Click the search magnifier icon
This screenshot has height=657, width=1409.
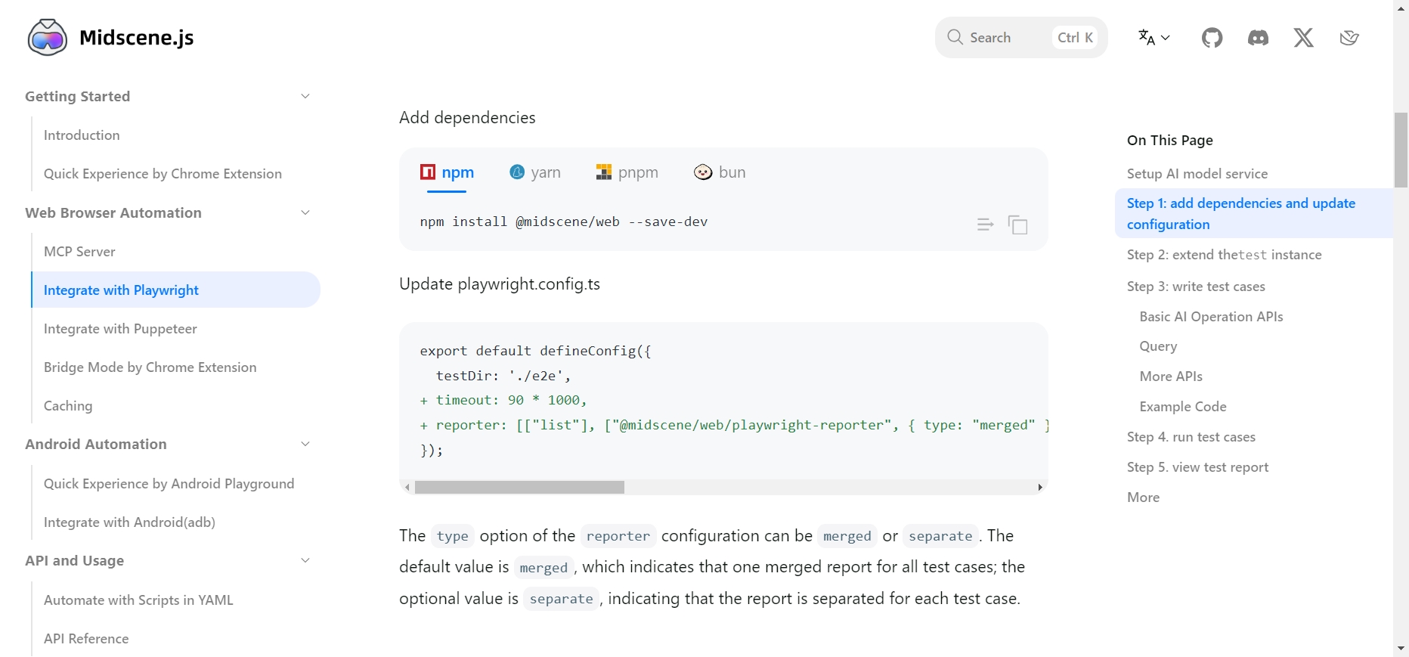pyautogui.click(x=955, y=37)
